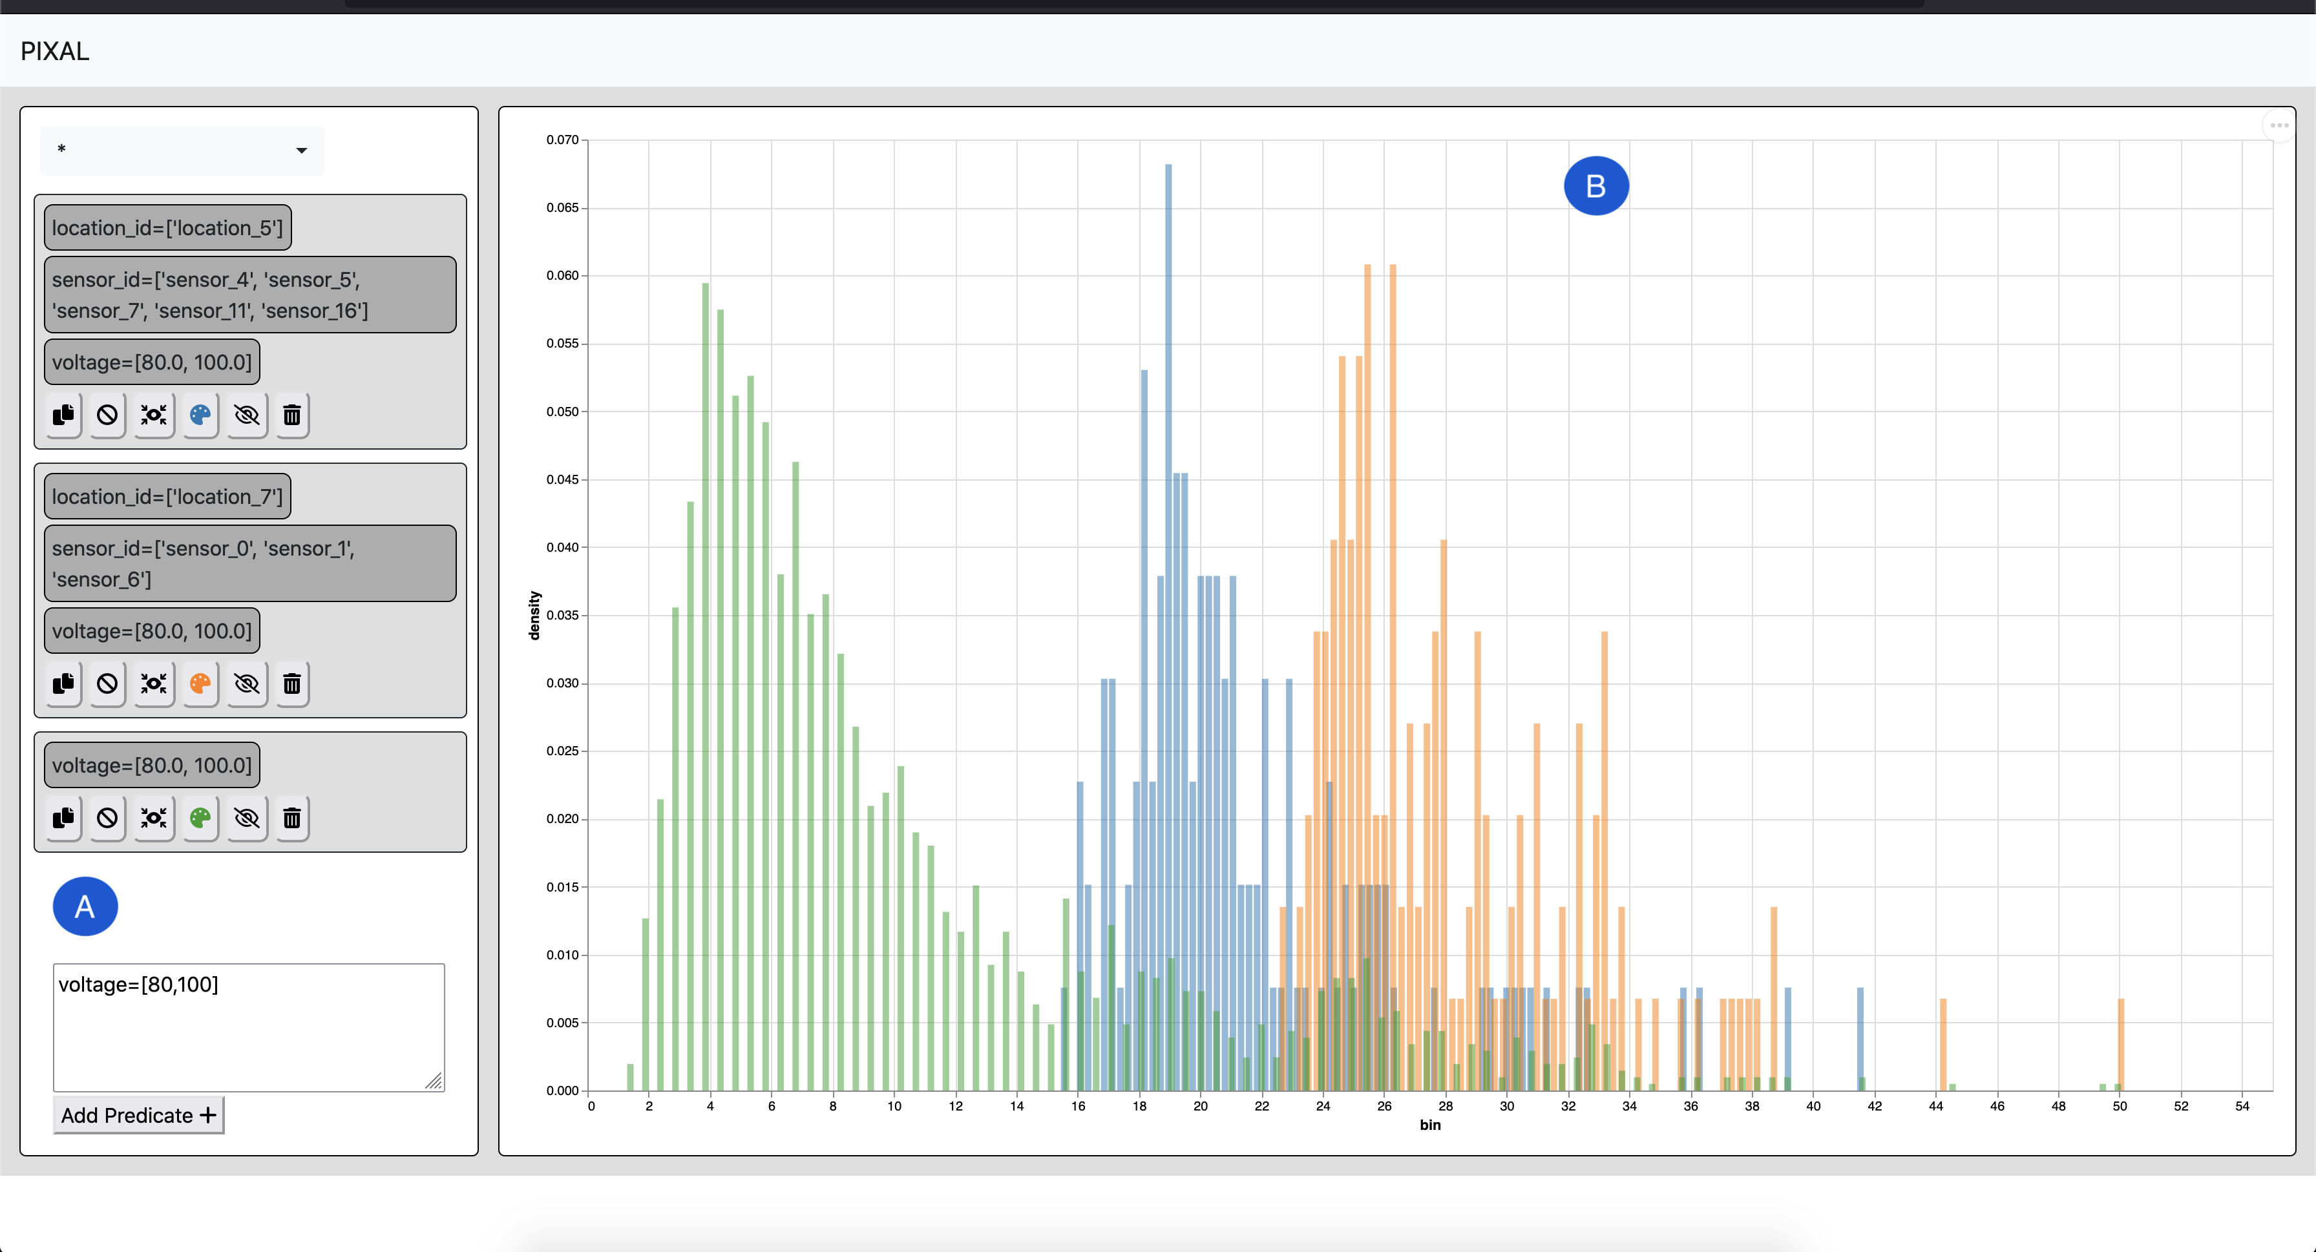Viewport: 2316px width, 1252px height.
Task: Open orange color palette for location_7
Action: [200, 683]
